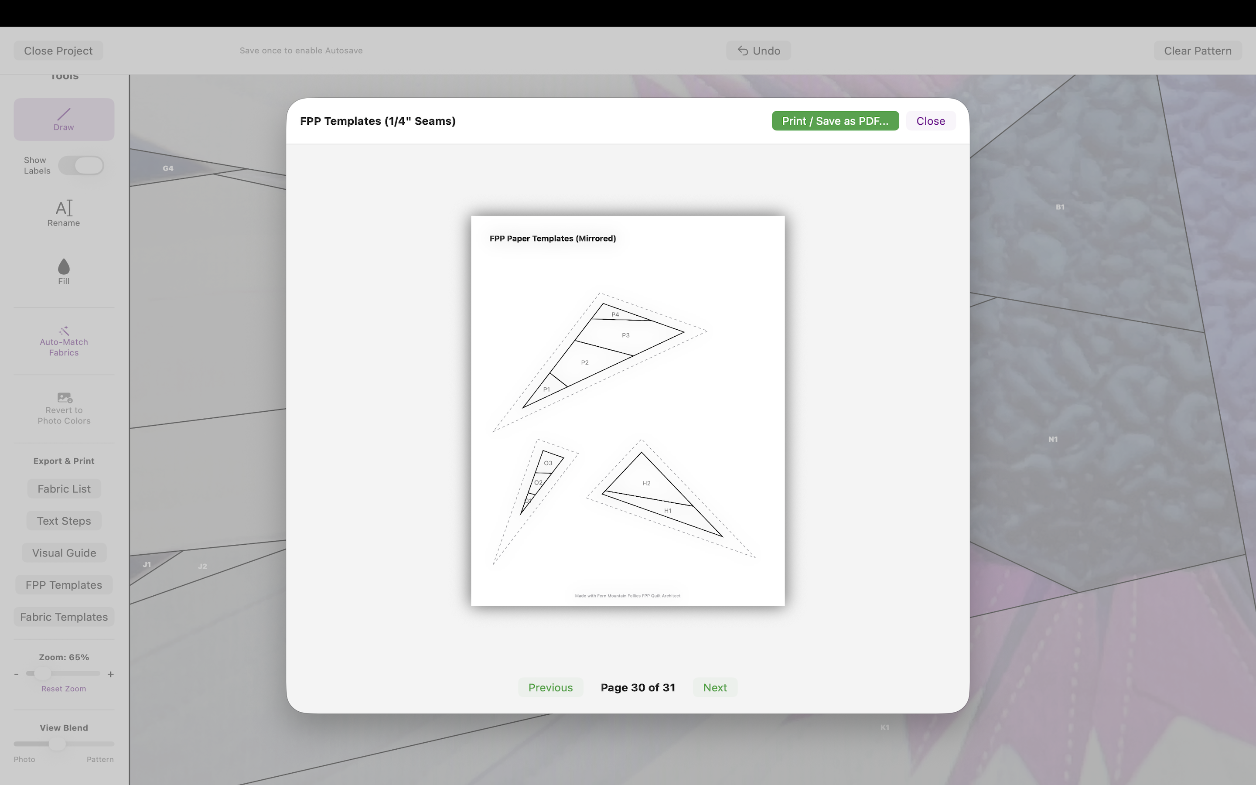Go to Previous template page

click(550, 687)
